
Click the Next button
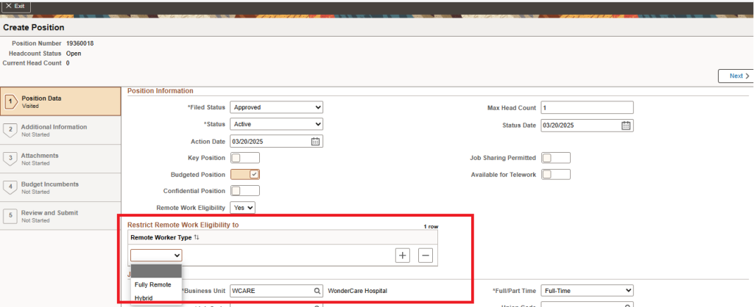coord(736,76)
